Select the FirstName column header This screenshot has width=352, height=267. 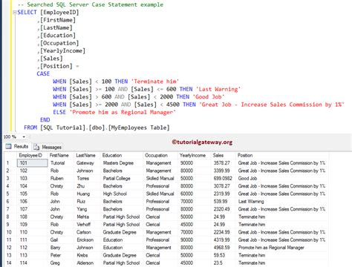click(x=59, y=155)
